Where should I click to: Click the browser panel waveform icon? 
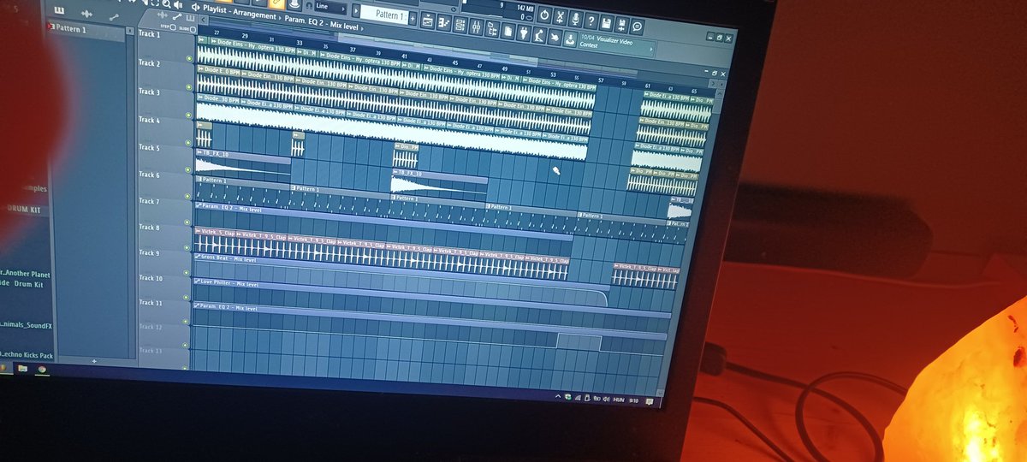tap(86, 14)
